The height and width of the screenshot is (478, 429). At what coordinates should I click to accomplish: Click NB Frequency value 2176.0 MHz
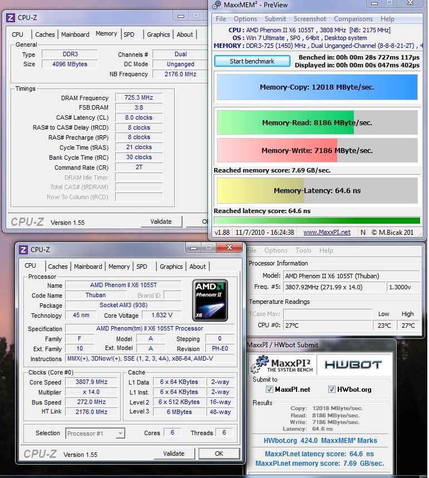coord(180,74)
